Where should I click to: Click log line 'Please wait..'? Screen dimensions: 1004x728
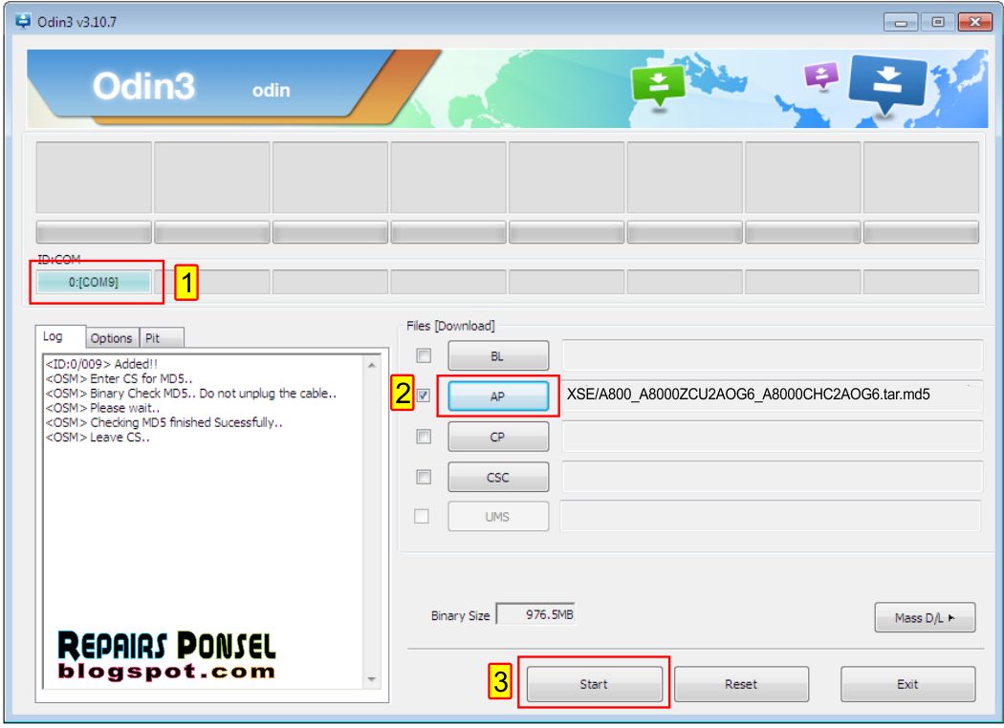click(x=102, y=408)
